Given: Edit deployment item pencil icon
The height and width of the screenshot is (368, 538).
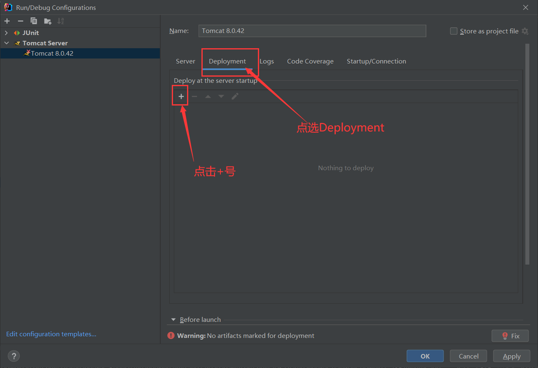Looking at the screenshot, I should 235,96.
